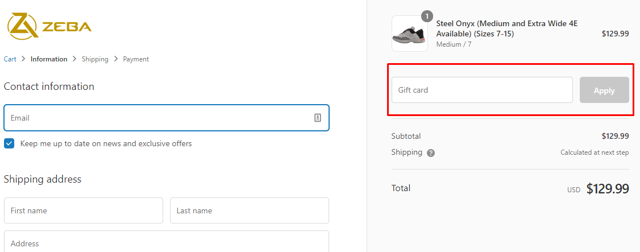Click the First name field
Viewport: 640px width, 252px height.
tap(83, 210)
